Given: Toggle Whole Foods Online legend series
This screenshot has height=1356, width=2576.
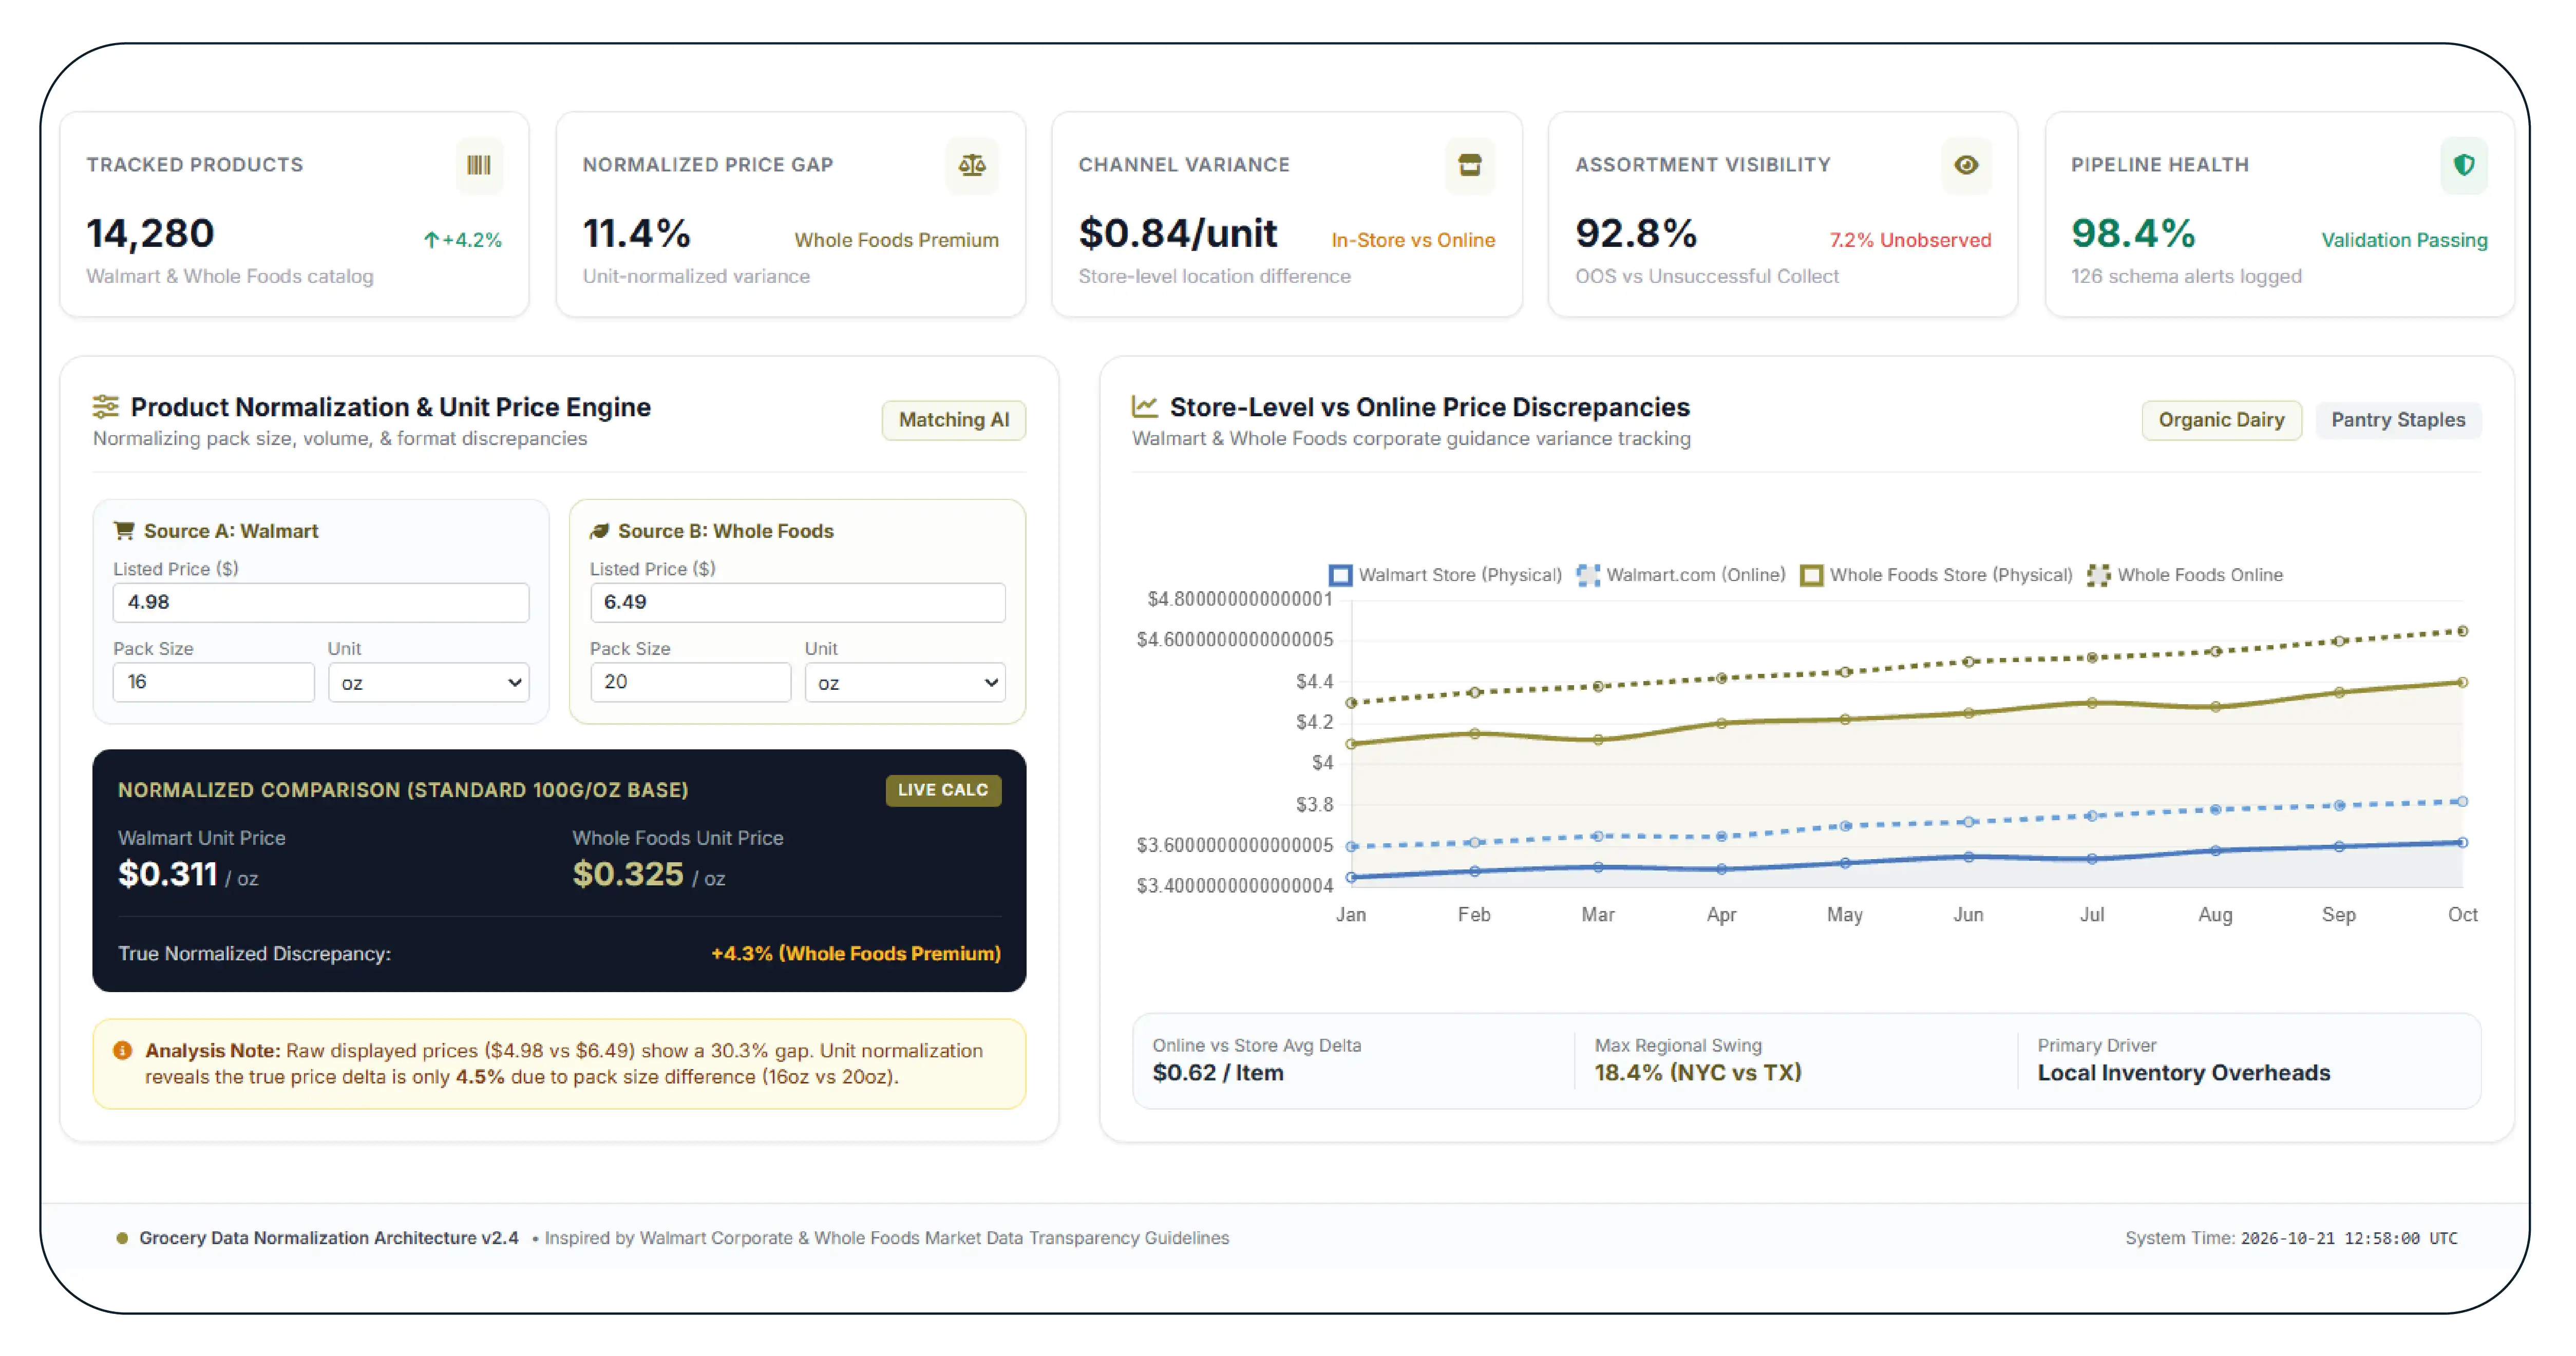Looking at the screenshot, I should (x=2185, y=574).
